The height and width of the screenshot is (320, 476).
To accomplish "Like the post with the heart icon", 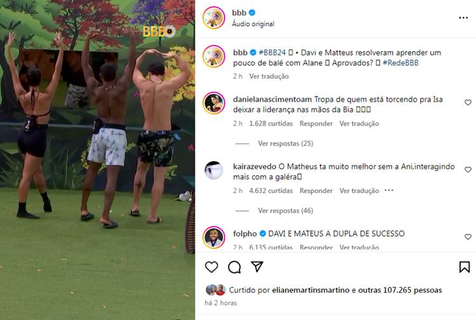I will coord(211,267).
